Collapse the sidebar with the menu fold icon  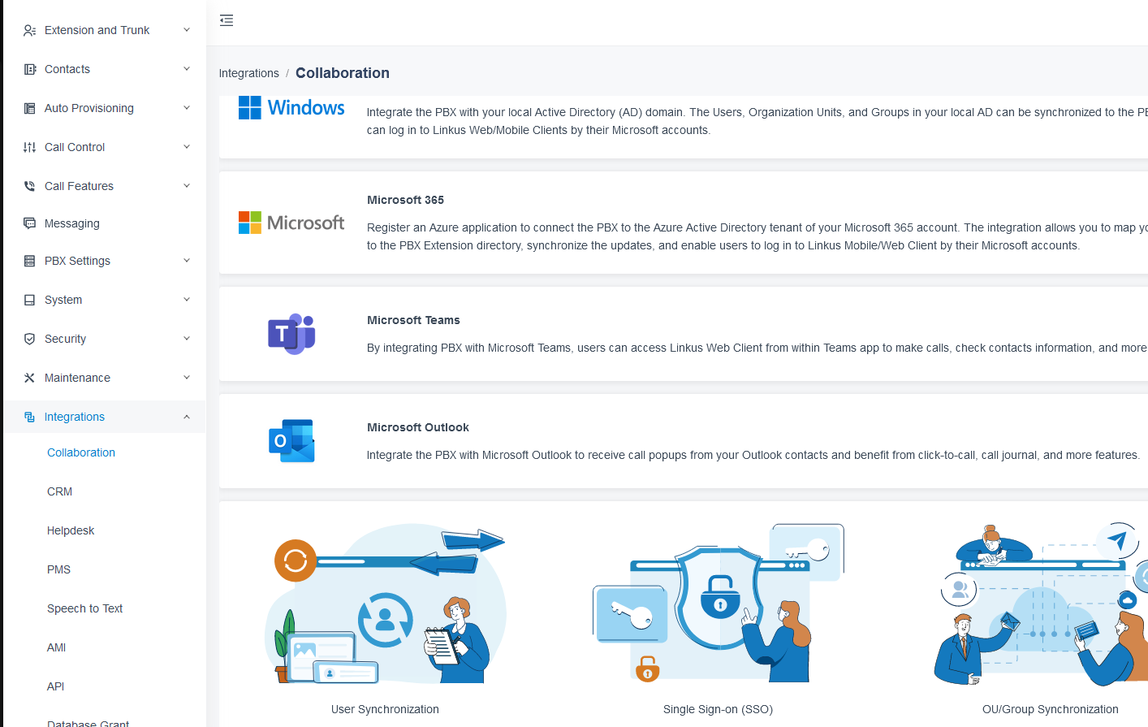pos(227,20)
